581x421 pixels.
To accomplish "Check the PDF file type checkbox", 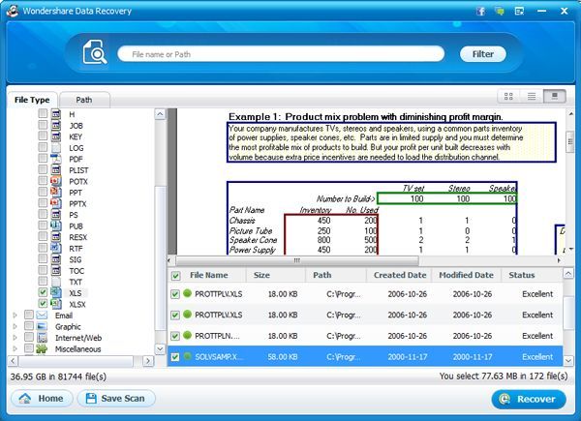I will 43,158.
